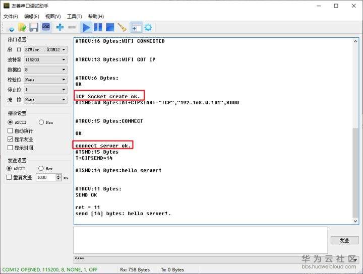Decrease the repeat interval with down arrow
Image resolution: width=363 pixels, height=274 pixels.
58,179
